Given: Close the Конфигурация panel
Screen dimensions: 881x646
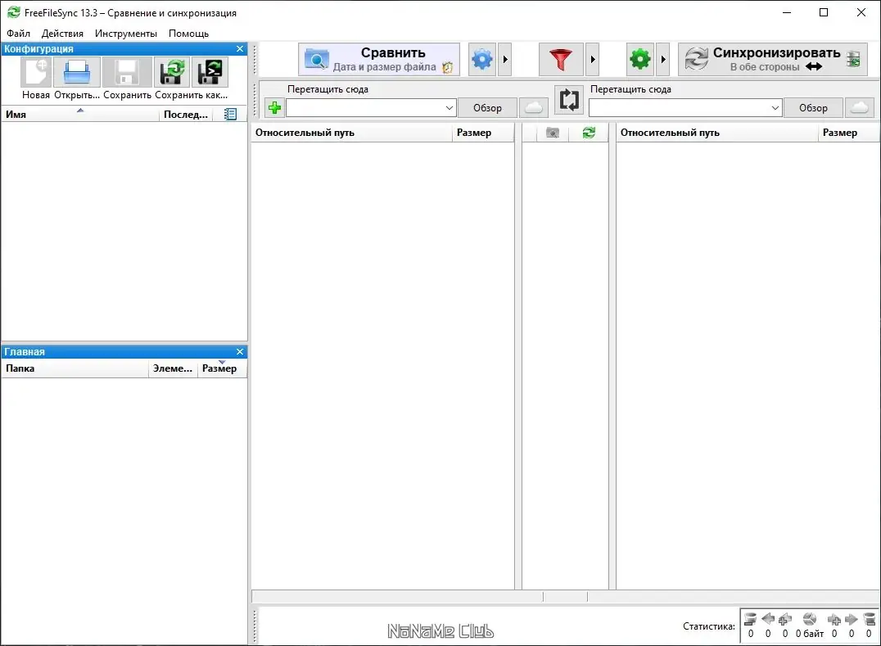Looking at the screenshot, I should coord(240,49).
